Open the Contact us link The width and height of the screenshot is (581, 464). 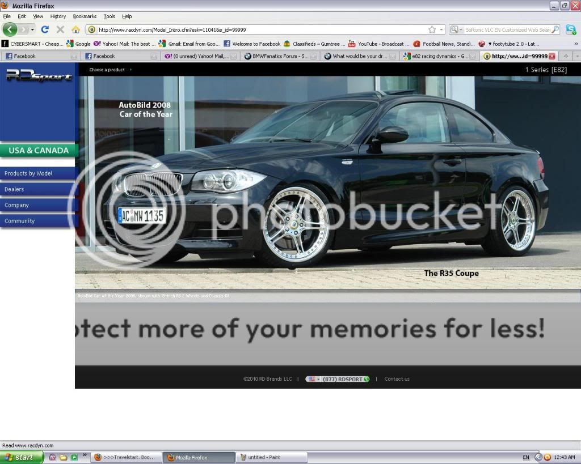[397, 378]
